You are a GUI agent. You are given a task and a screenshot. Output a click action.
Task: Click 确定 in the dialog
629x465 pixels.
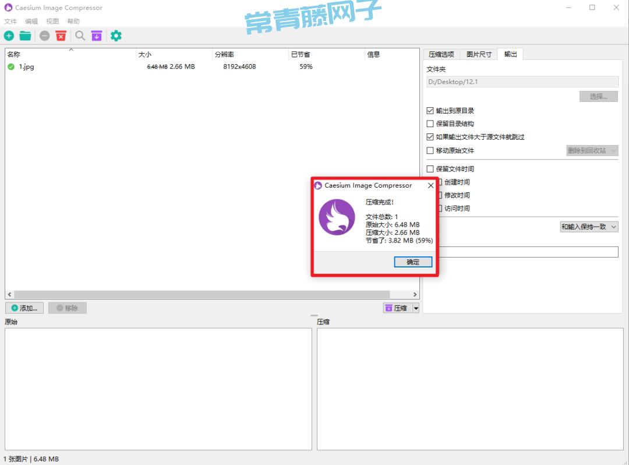click(413, 262)
